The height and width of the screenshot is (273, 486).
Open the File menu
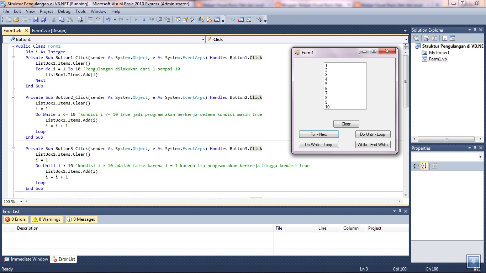[6, 11]
